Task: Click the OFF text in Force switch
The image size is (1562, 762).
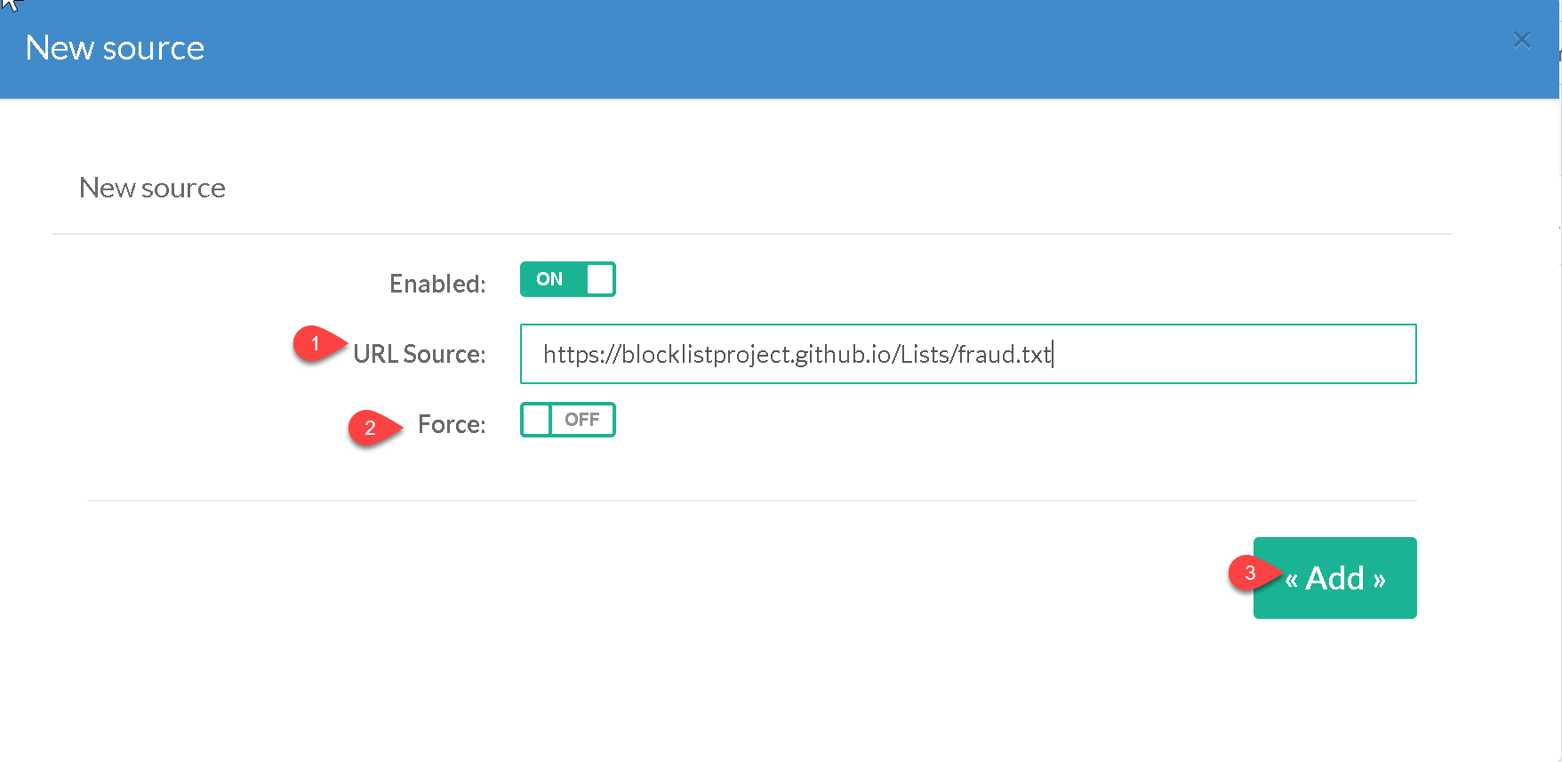Action: [x=582, y=420]
